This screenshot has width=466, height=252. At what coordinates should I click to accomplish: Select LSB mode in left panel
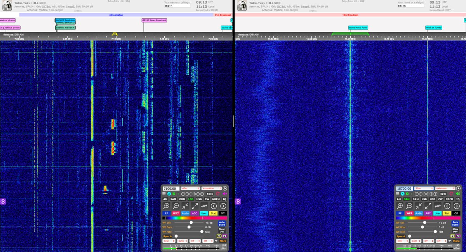(191, 199)
